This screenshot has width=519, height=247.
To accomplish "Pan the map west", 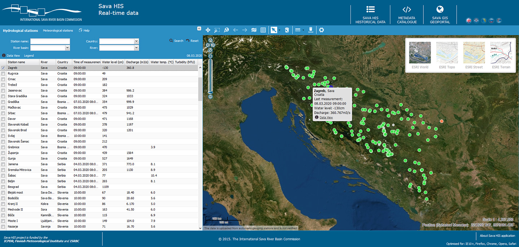I will coord(207,45).
